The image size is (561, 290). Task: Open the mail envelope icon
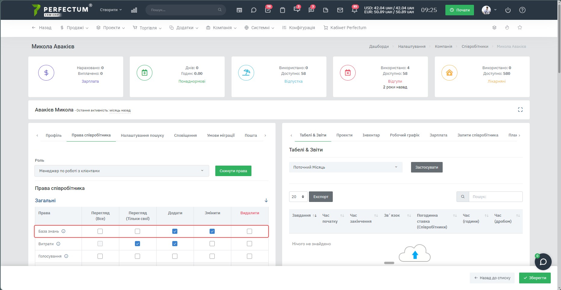point(340,10)
